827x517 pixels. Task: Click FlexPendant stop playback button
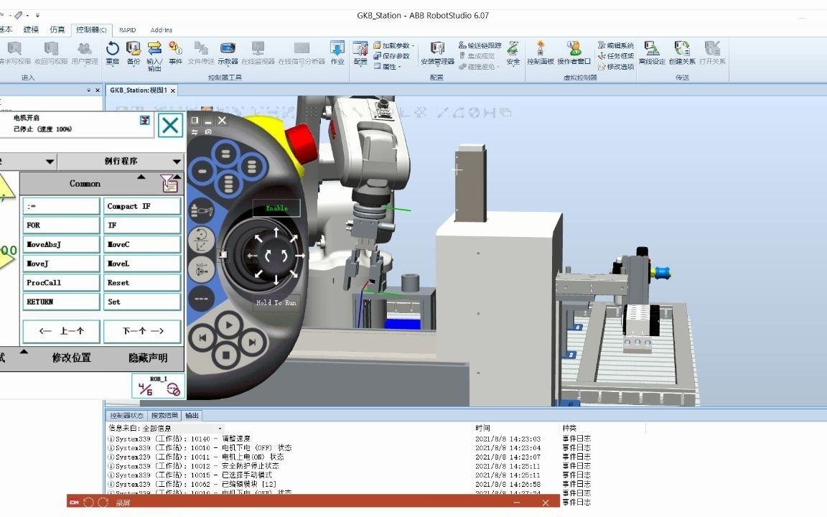tap(226, 355)
